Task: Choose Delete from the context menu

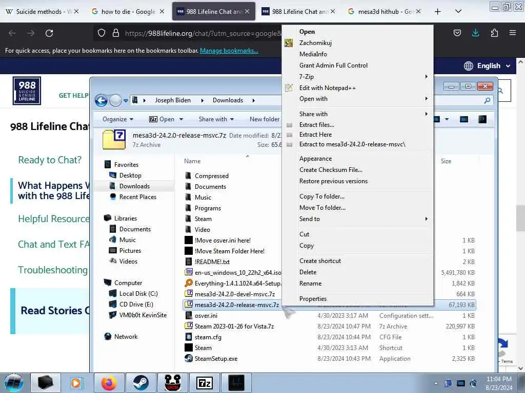Action: (308, 272)
